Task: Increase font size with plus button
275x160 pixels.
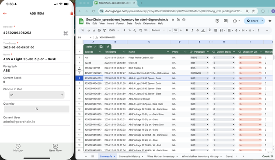Action: click(x=181, y=30)
